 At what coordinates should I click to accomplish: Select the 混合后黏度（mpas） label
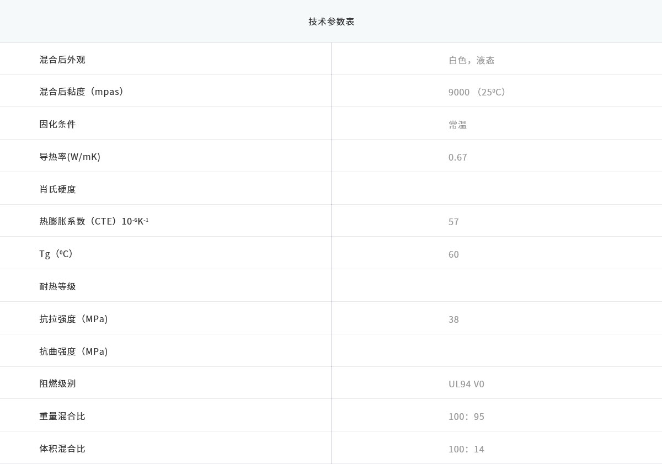click(81, 92)
